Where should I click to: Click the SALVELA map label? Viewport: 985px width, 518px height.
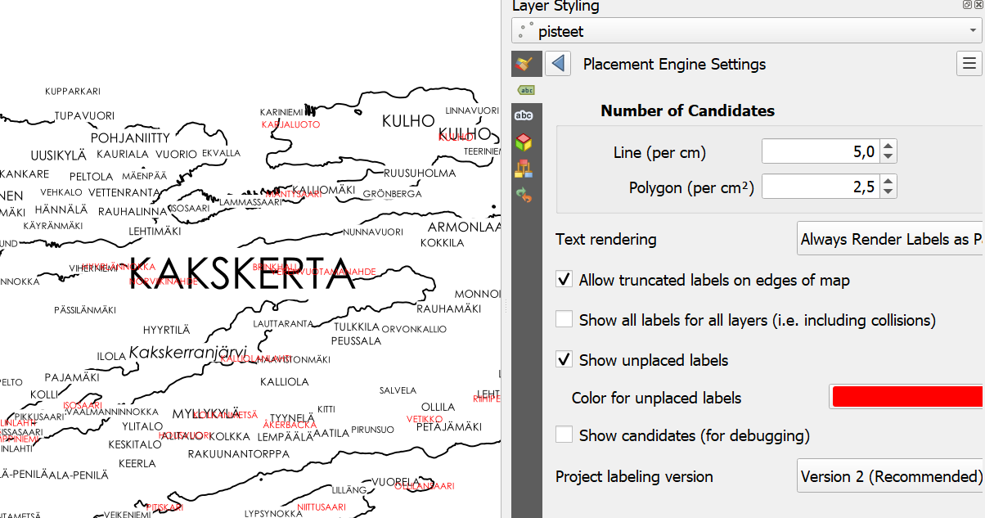[x=398, y=391]
